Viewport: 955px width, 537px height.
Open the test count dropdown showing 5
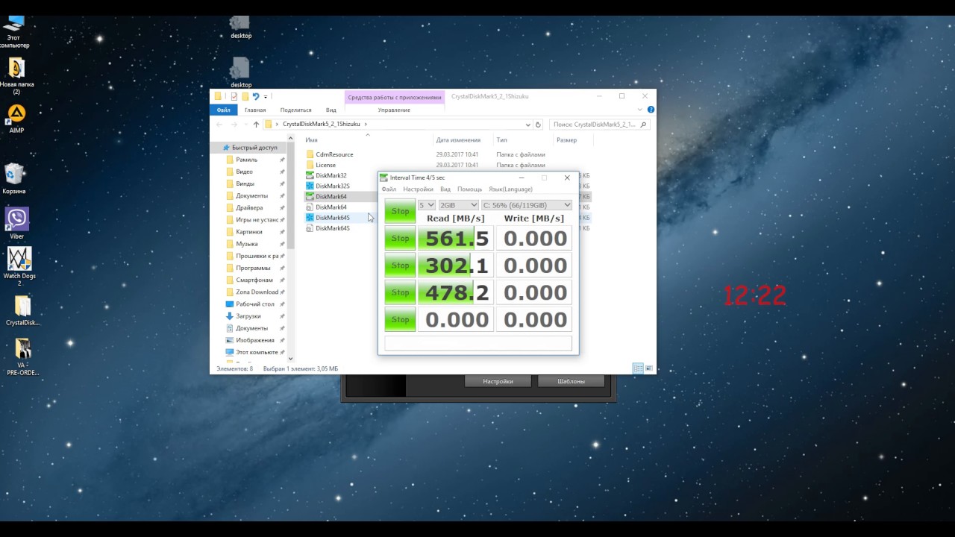(427, 205)
